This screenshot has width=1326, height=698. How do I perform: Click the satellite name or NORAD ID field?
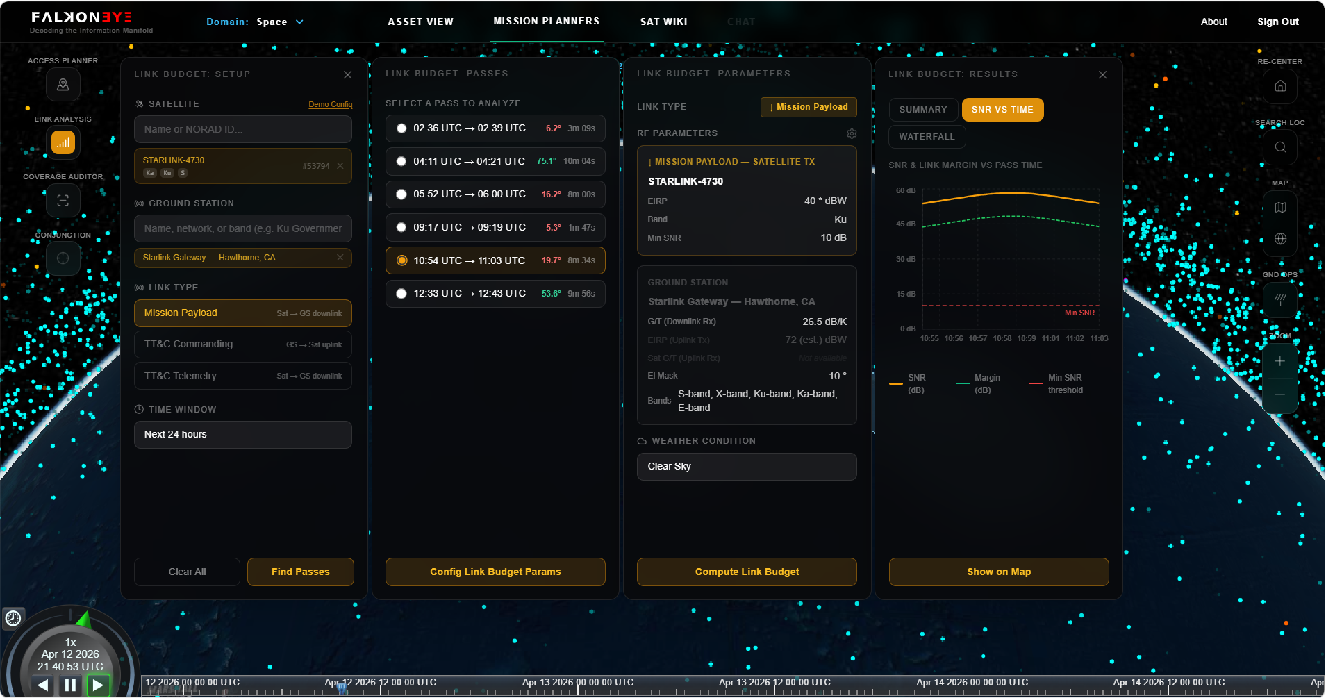pos(243,129)
